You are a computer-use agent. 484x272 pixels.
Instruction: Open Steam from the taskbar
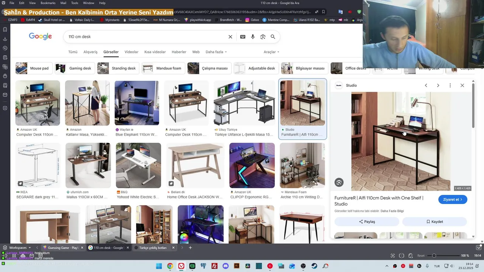click(x=314, y=266)
